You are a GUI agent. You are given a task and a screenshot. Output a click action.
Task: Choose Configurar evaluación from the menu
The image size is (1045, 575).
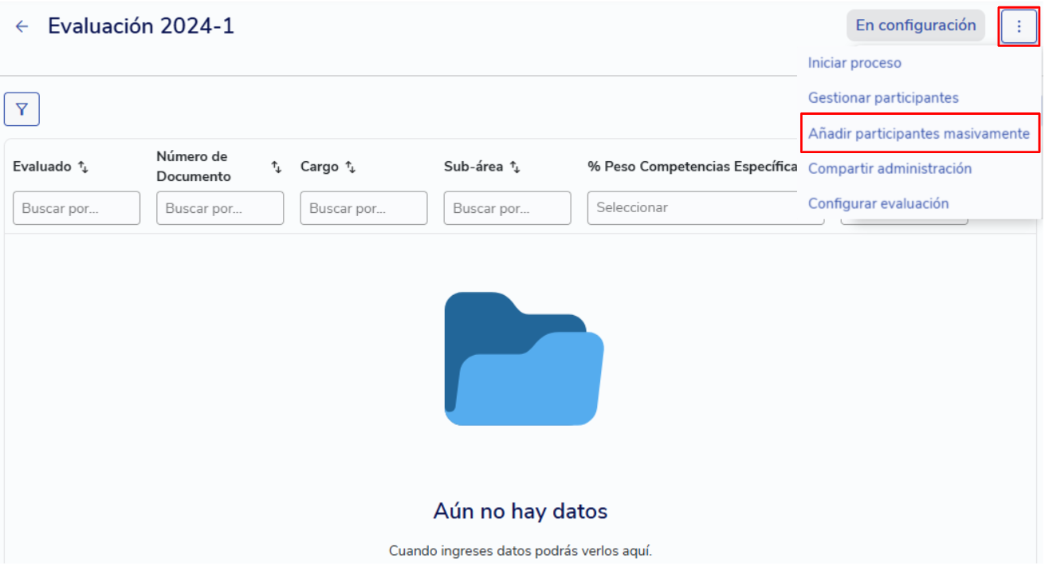878,203
